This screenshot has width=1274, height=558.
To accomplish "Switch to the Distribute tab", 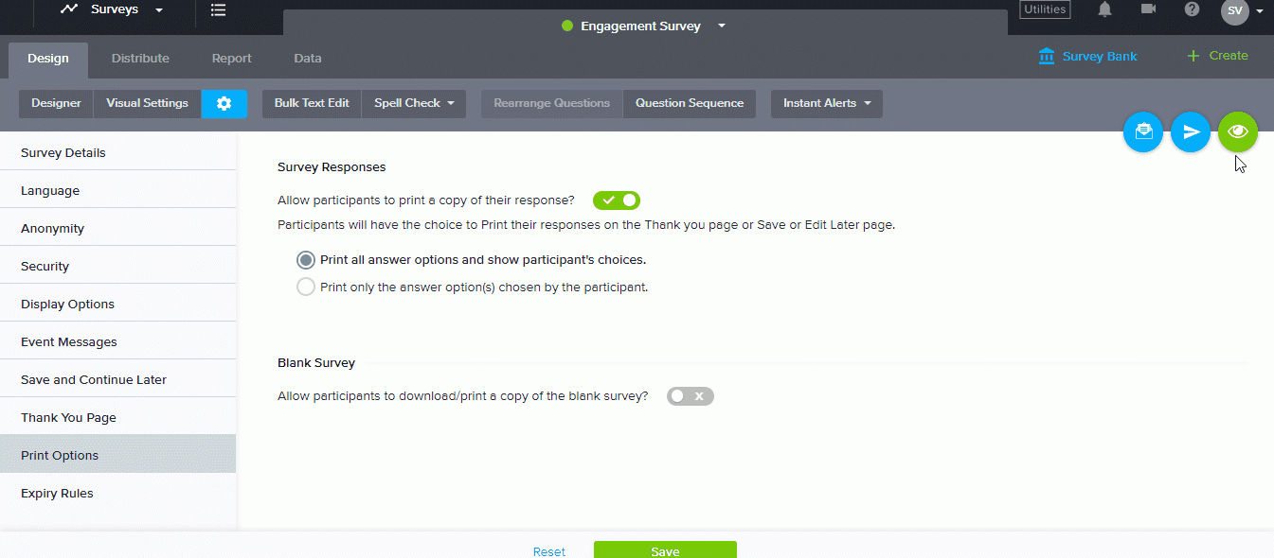I will click(x=140, y=59).
